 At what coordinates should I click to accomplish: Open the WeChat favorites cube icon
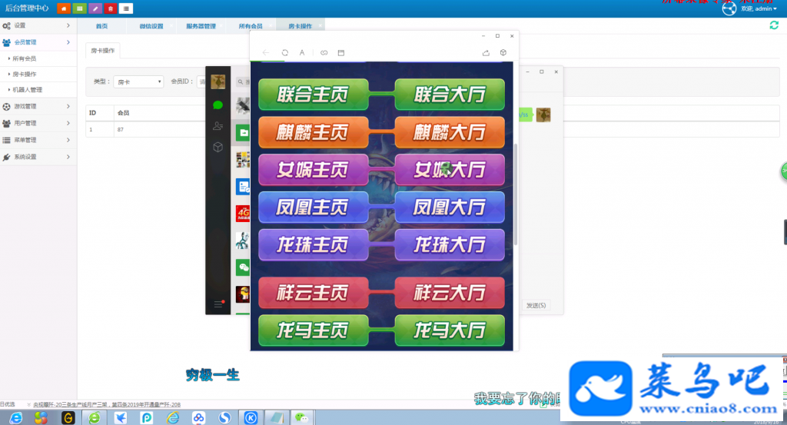(x=218, y=147)
